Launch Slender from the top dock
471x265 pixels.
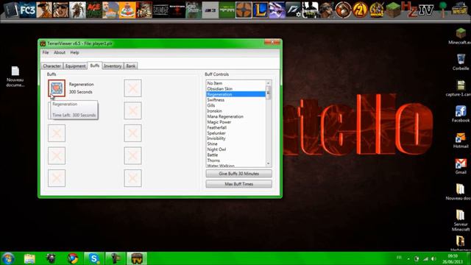[x=160, y=10]
